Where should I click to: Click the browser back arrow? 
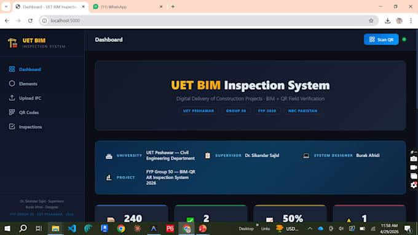tap(7, 20)
